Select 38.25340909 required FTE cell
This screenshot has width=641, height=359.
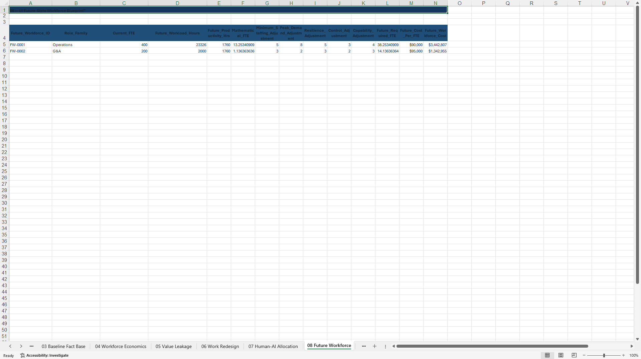pyautogui.click(x=387, y=44)
